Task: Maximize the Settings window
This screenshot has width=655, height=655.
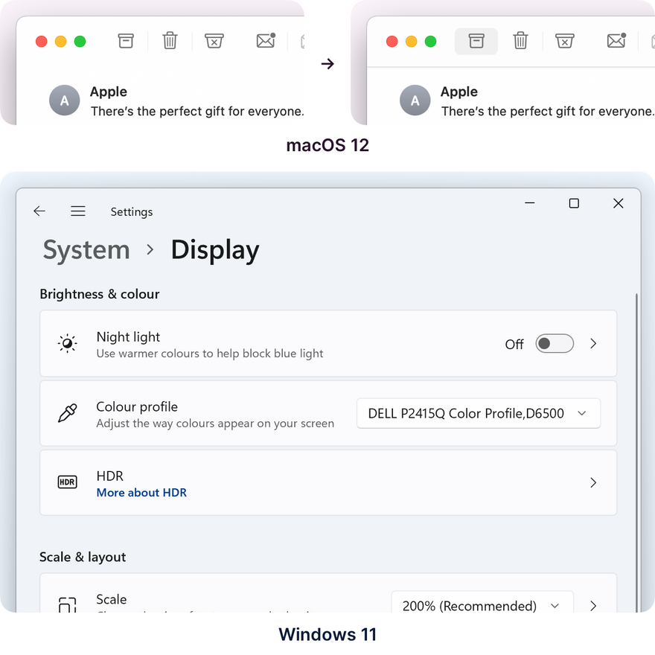Action: pyautogui.click(x=574, y=203)
